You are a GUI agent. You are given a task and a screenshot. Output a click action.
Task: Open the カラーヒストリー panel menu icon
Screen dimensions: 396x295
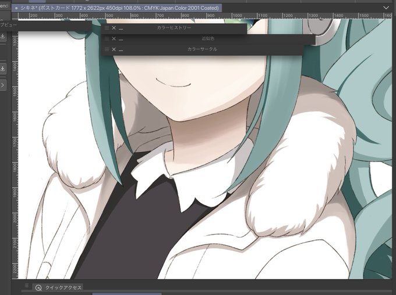tap(107, 28)
